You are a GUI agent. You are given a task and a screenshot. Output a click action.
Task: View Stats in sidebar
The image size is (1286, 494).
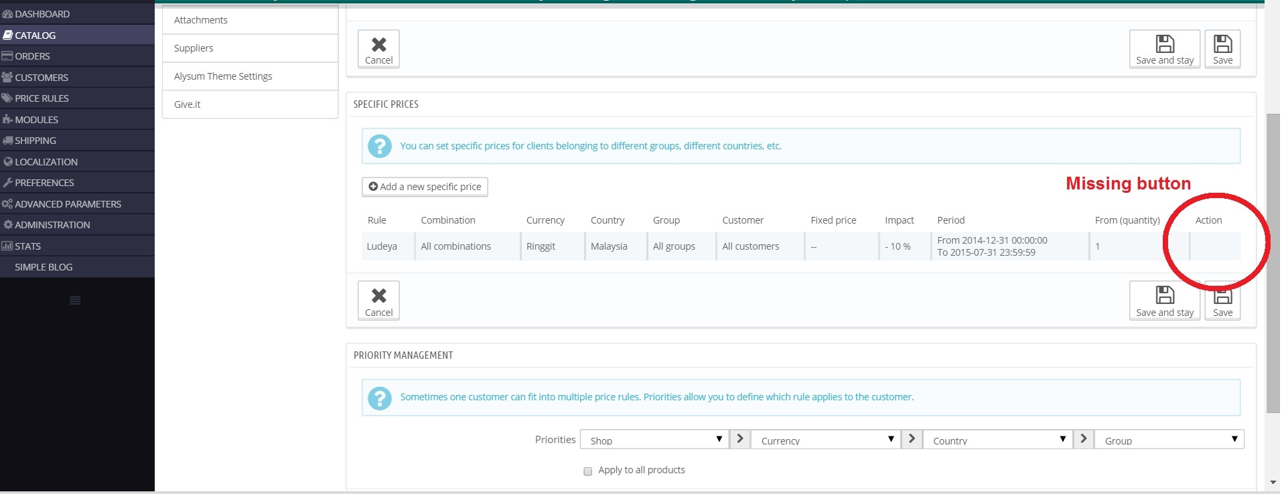click(77, 246)
